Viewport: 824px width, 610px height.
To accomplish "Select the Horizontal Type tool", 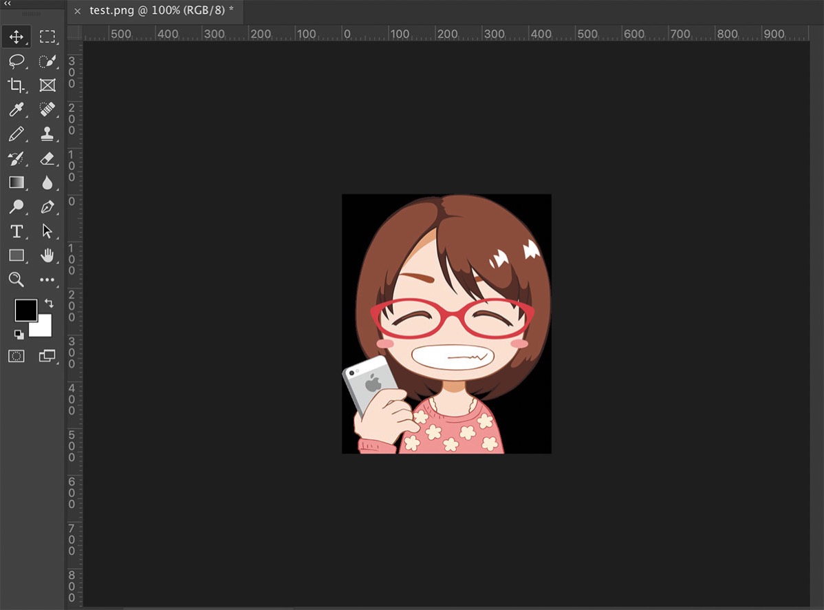I will (x=17, y=231).
